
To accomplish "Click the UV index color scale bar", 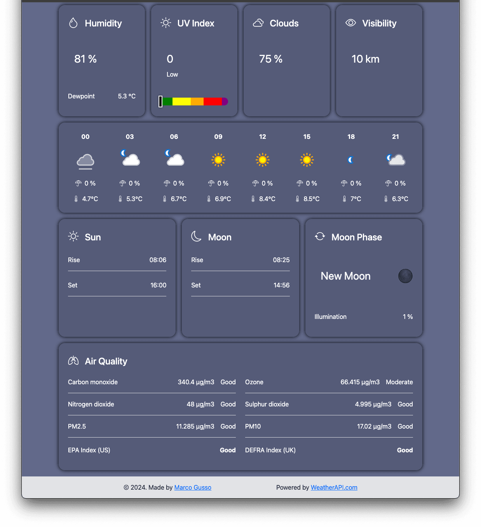I will 193,101.
